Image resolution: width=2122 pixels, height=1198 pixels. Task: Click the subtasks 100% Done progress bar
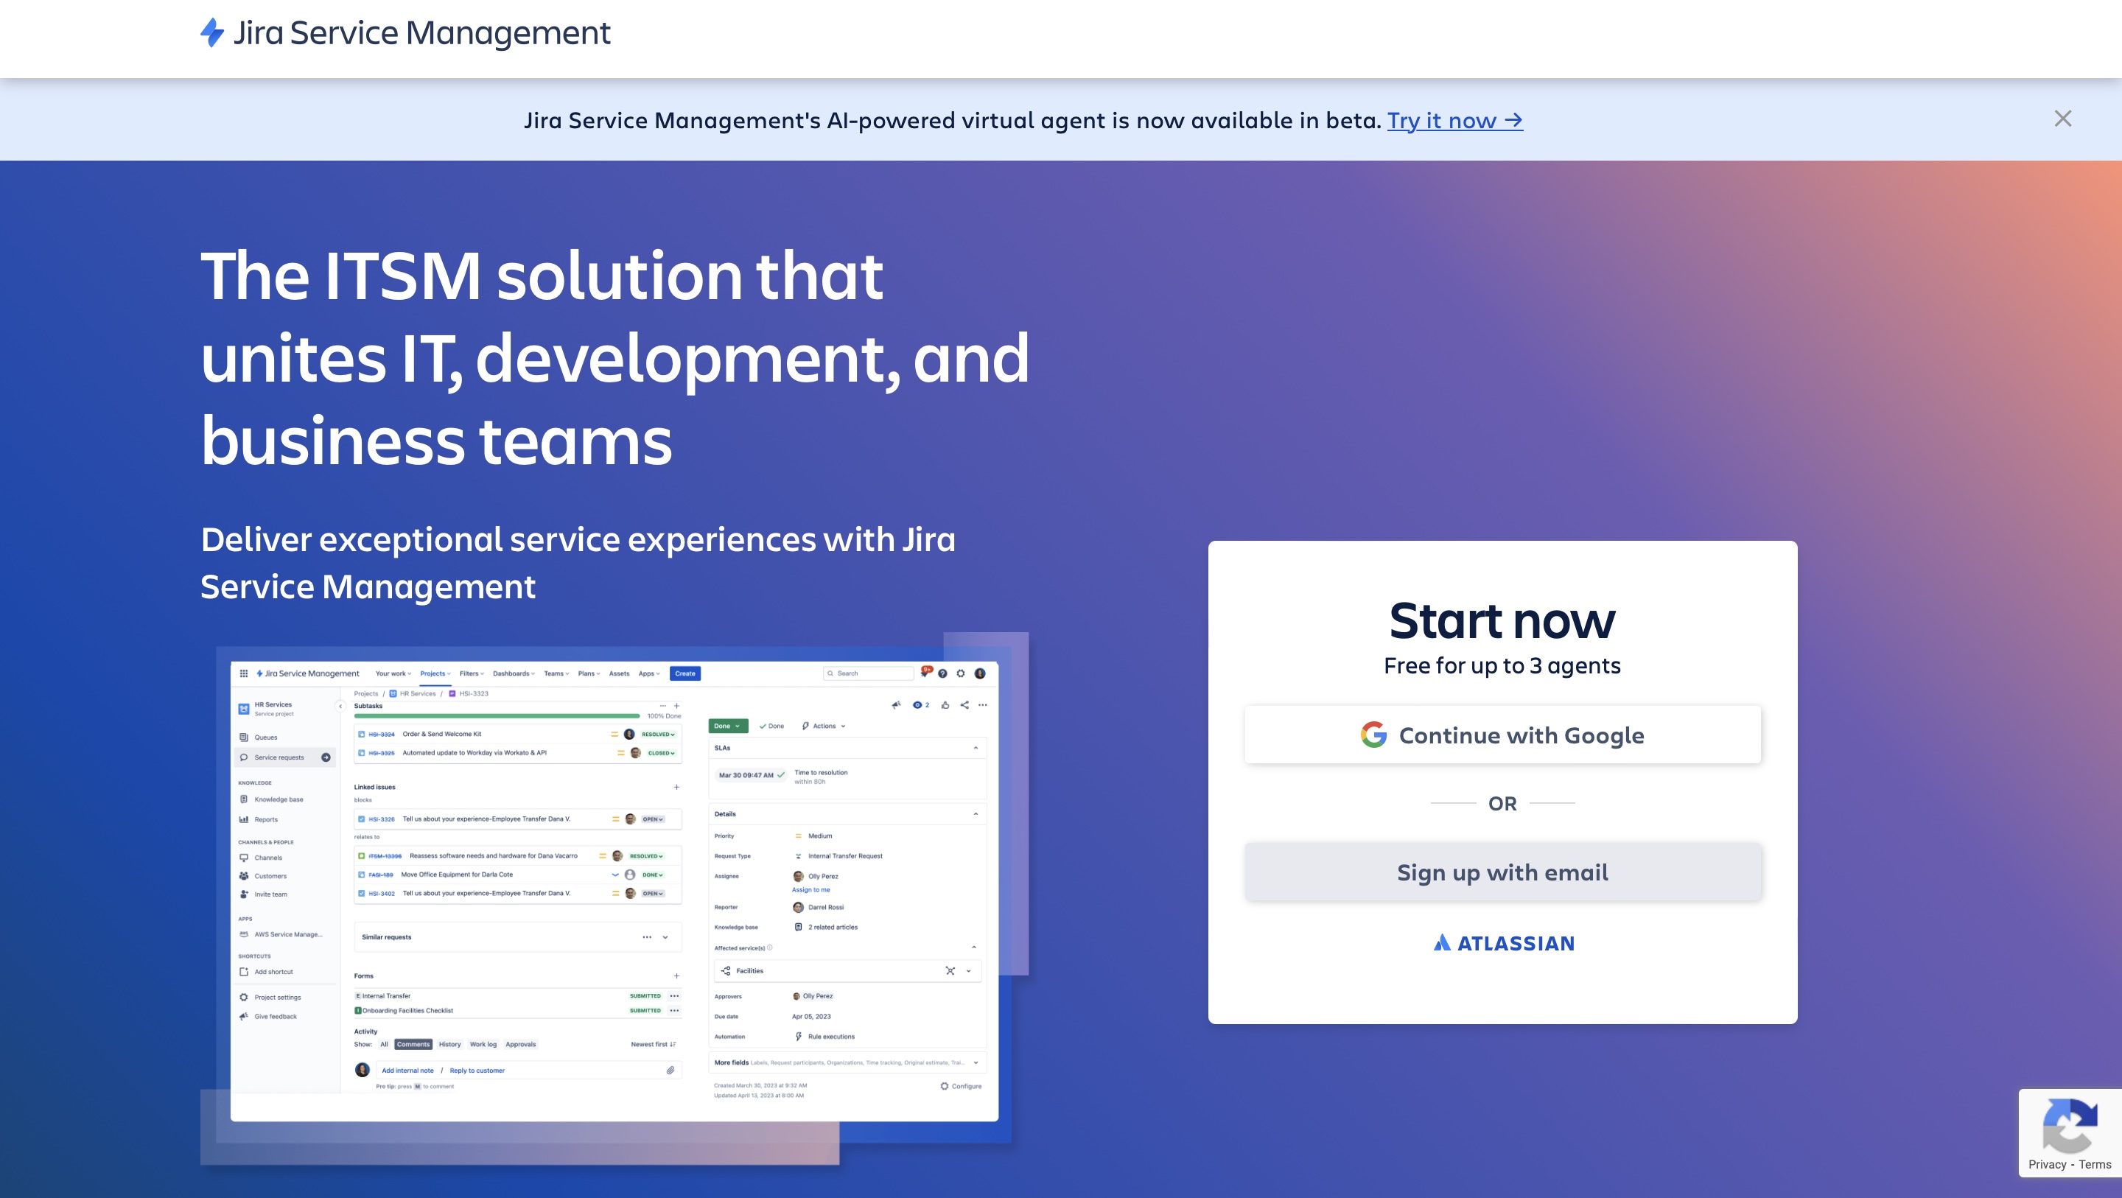click(x=497, y=716)
